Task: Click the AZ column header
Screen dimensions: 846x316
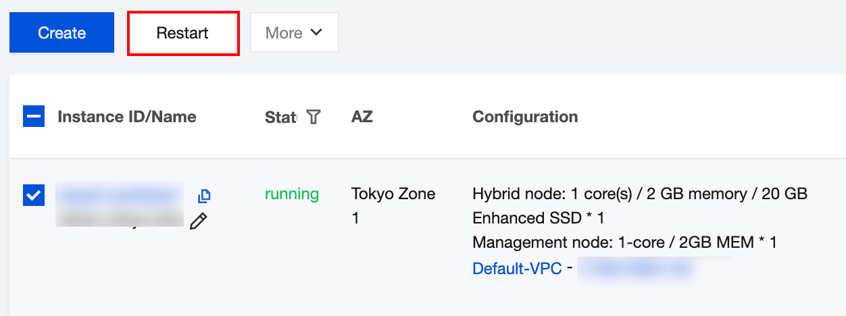Action: pos(362,117)
